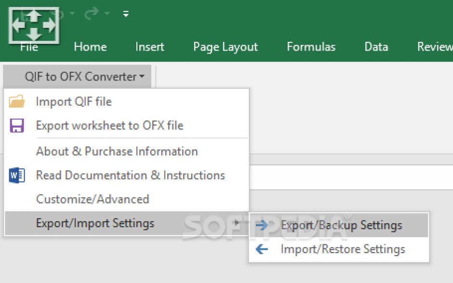Viewport: 453px width, 283px height.
Task: Click the blue left arrow Import/Restore icon
Action: [262, 249]
